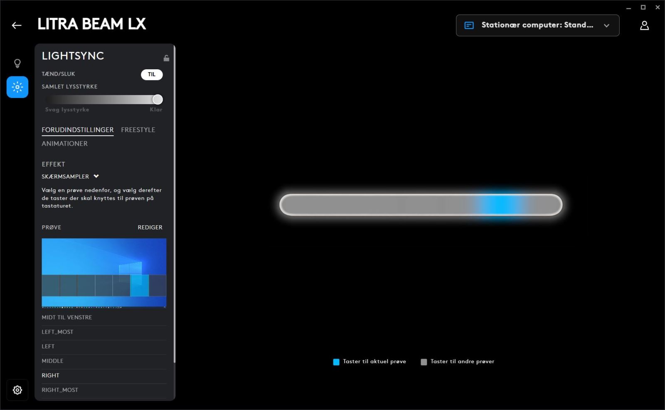The height and width of the screenshot is (410, 665).
Task: Click the glowing blue light bar segment
Action: [500, 205]
